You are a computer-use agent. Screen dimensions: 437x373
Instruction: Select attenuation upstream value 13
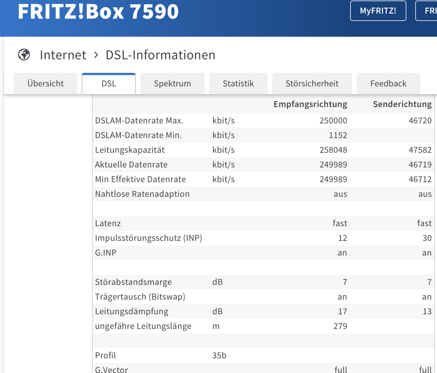pyautogui.click(x=427, y=311)
